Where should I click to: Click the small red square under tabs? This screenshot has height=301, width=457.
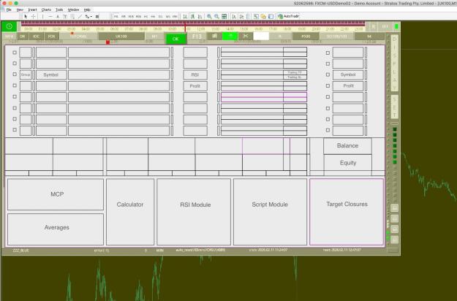107,42
